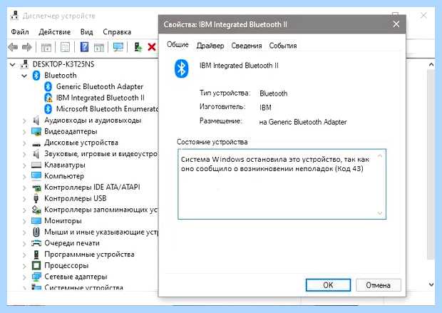The image size is (442, 313).
Task: Open the Файл menu
Action: 20,32
